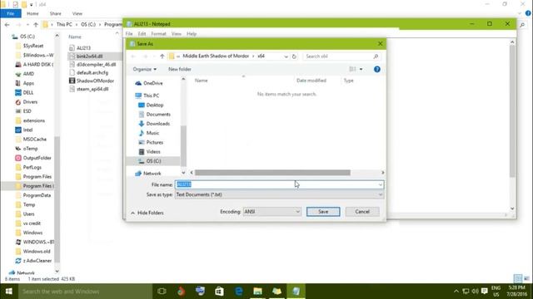This screenshot has height=299, width=533.
Task: Click the horizontal scrollbar in Save As file list
Action: point(272,173)
